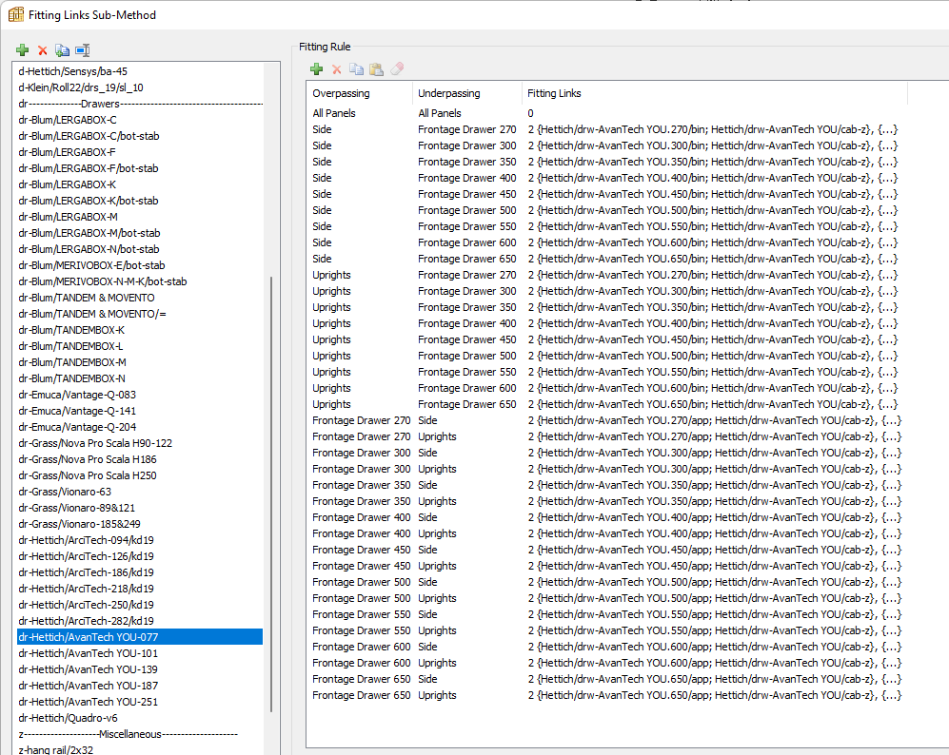Delete the selected sub-method in the list
This screenshot has width=949, height=755.
[43, 50]
